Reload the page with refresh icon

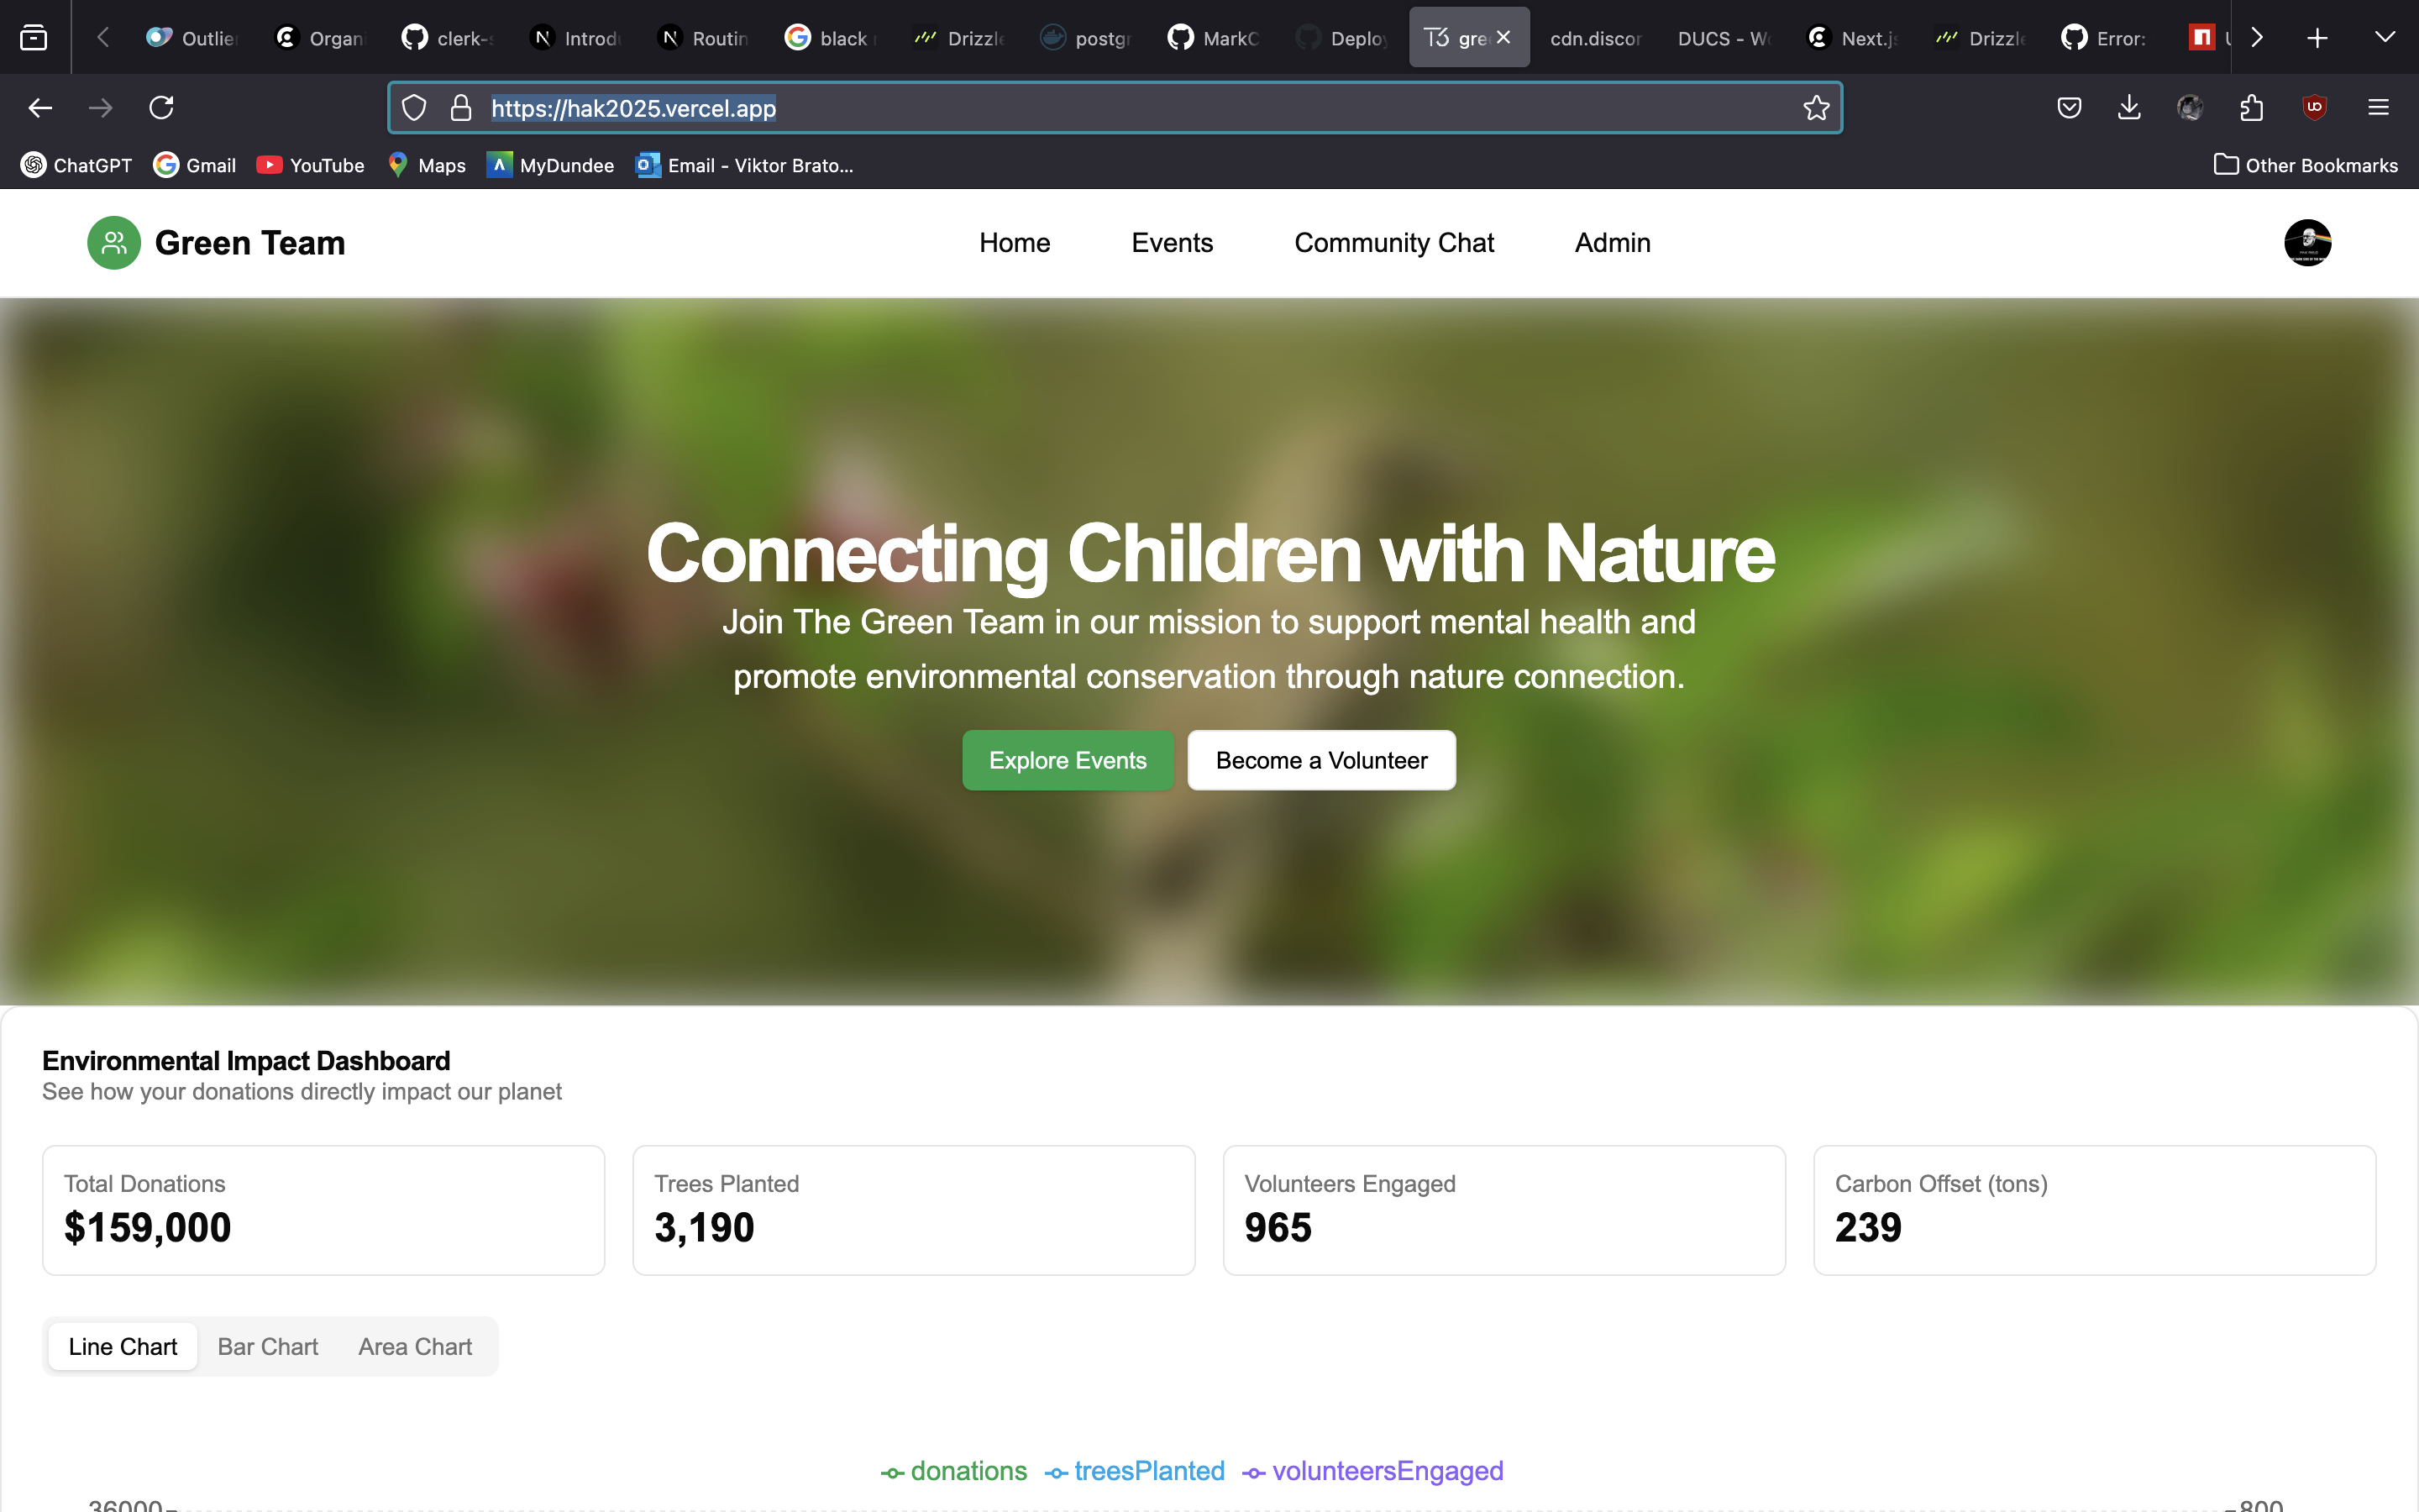[161, 107]
